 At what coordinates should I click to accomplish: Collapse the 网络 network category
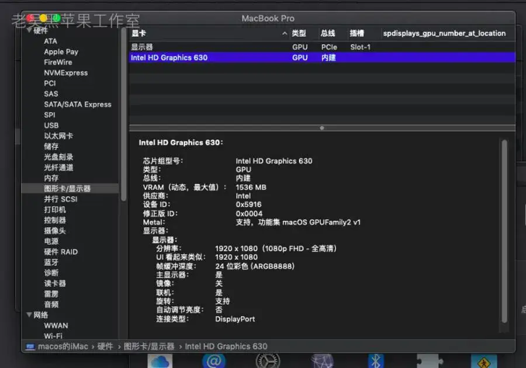coord(29,315)
